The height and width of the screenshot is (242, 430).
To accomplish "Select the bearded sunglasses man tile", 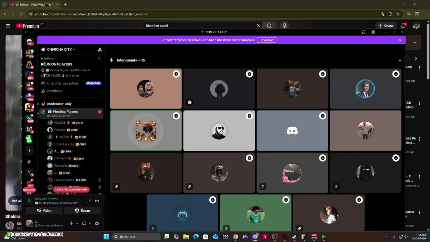I will coord(219,131).
